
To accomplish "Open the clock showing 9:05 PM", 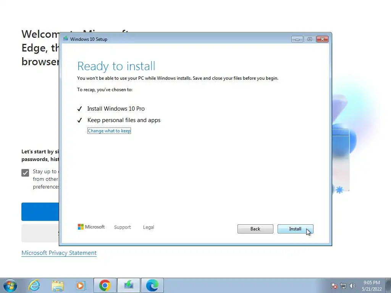I will click(372, 286).
